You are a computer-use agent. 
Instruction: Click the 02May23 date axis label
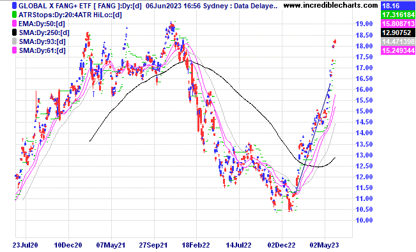pyautogui.click(x=324, y=245)
